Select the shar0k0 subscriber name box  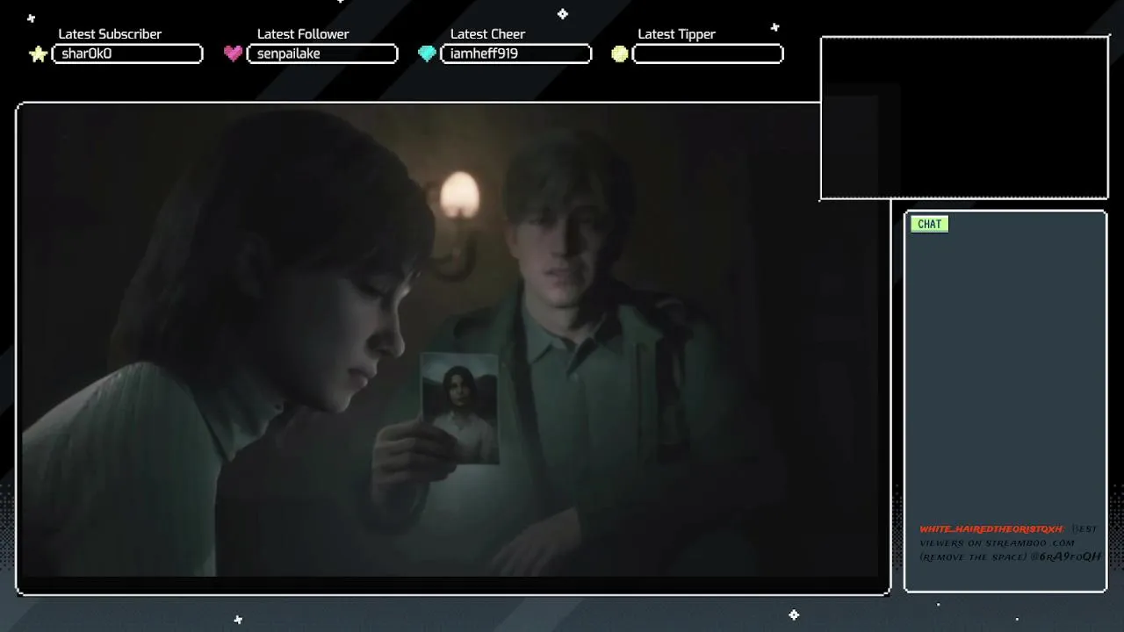click(x=127, y=54)
